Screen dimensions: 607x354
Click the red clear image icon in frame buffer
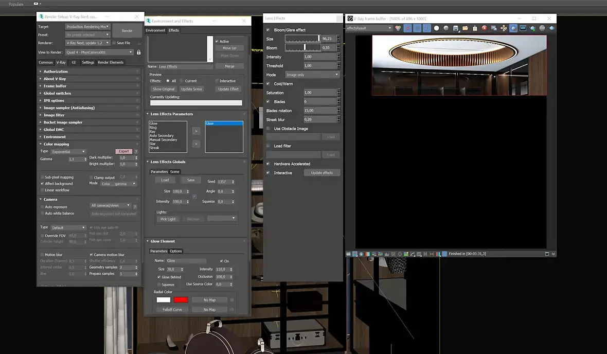coord(484,28)
